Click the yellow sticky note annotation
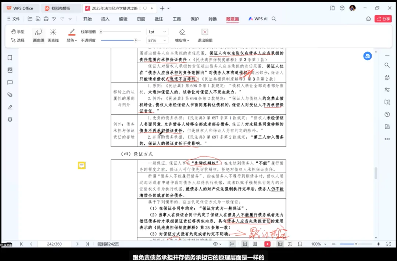 [82, 166]
